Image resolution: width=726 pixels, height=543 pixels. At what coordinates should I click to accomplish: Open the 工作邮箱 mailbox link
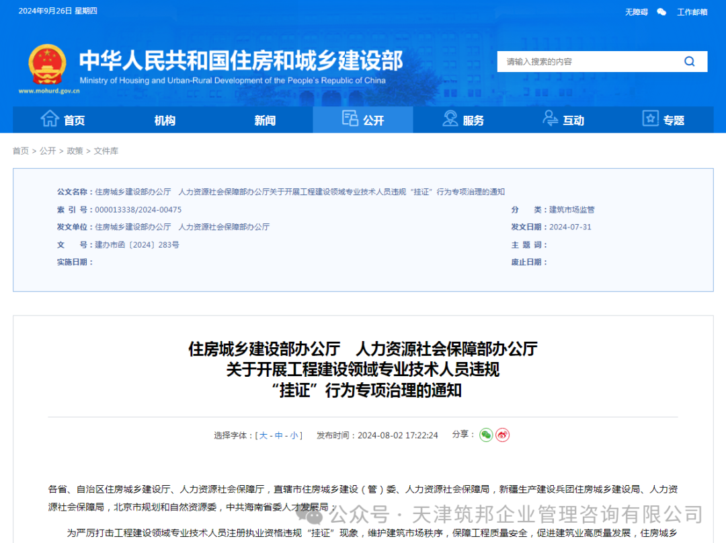[x=692, y=11]
